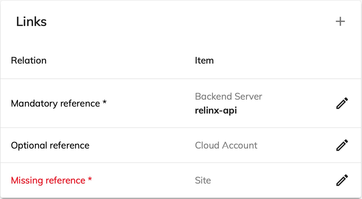The height and width of the screenshot is (199, 362).
Task: Click the Relation column header
Action: pyautogui.click(x=29, y=60)
